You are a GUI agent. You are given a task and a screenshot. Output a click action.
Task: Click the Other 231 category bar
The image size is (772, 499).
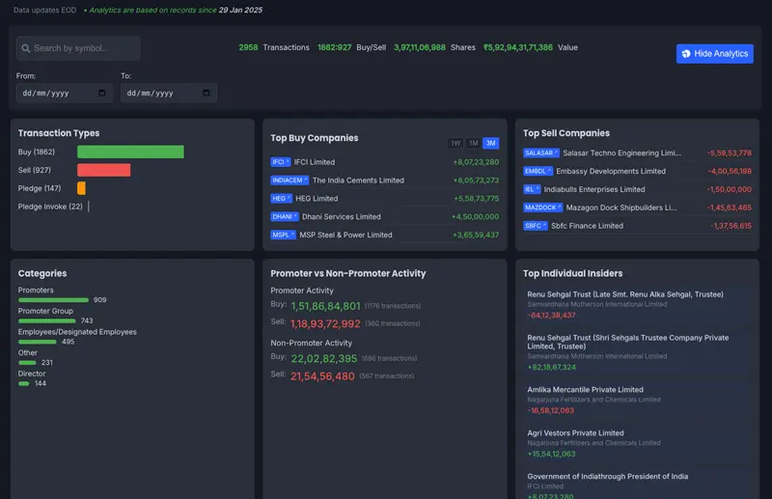click(27, 363)
